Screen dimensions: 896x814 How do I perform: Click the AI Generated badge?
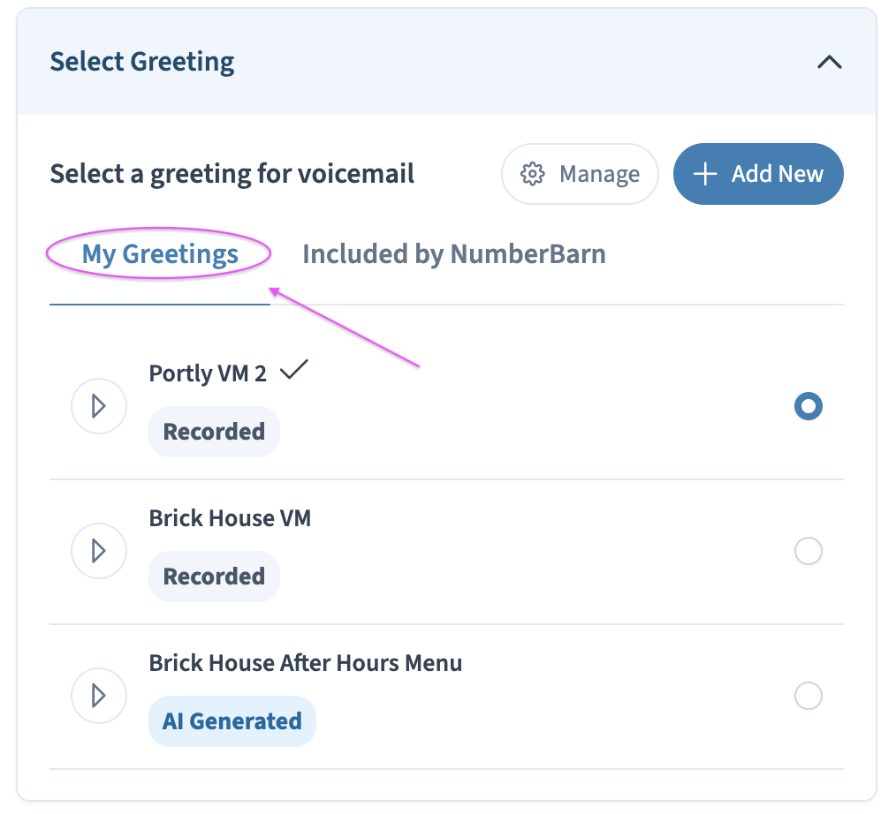click(232, 721)
